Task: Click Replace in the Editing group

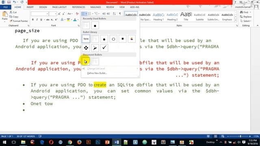Action: pos(246,17)
